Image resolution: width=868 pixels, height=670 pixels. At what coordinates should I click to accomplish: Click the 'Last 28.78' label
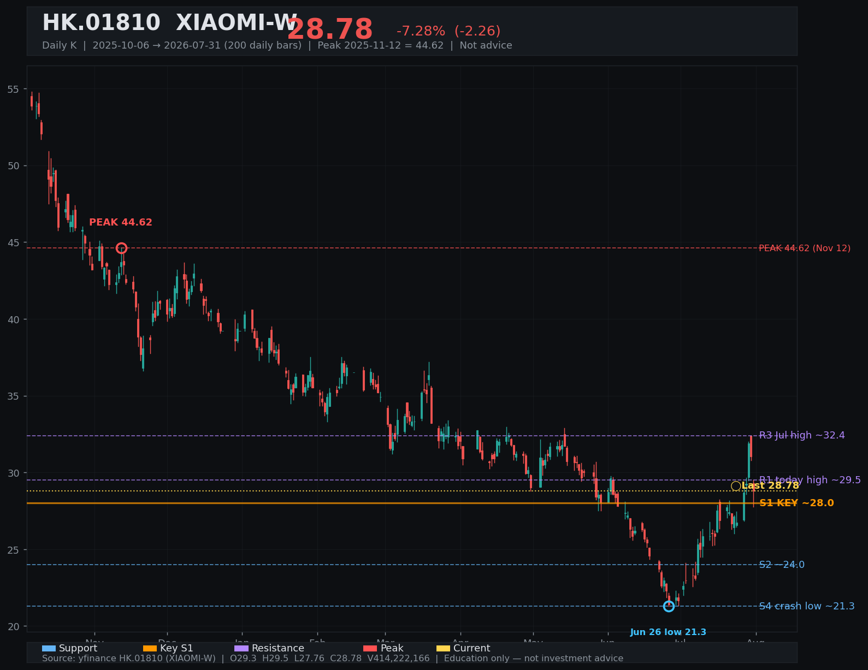pyautogui.click(x=770, y=486)
